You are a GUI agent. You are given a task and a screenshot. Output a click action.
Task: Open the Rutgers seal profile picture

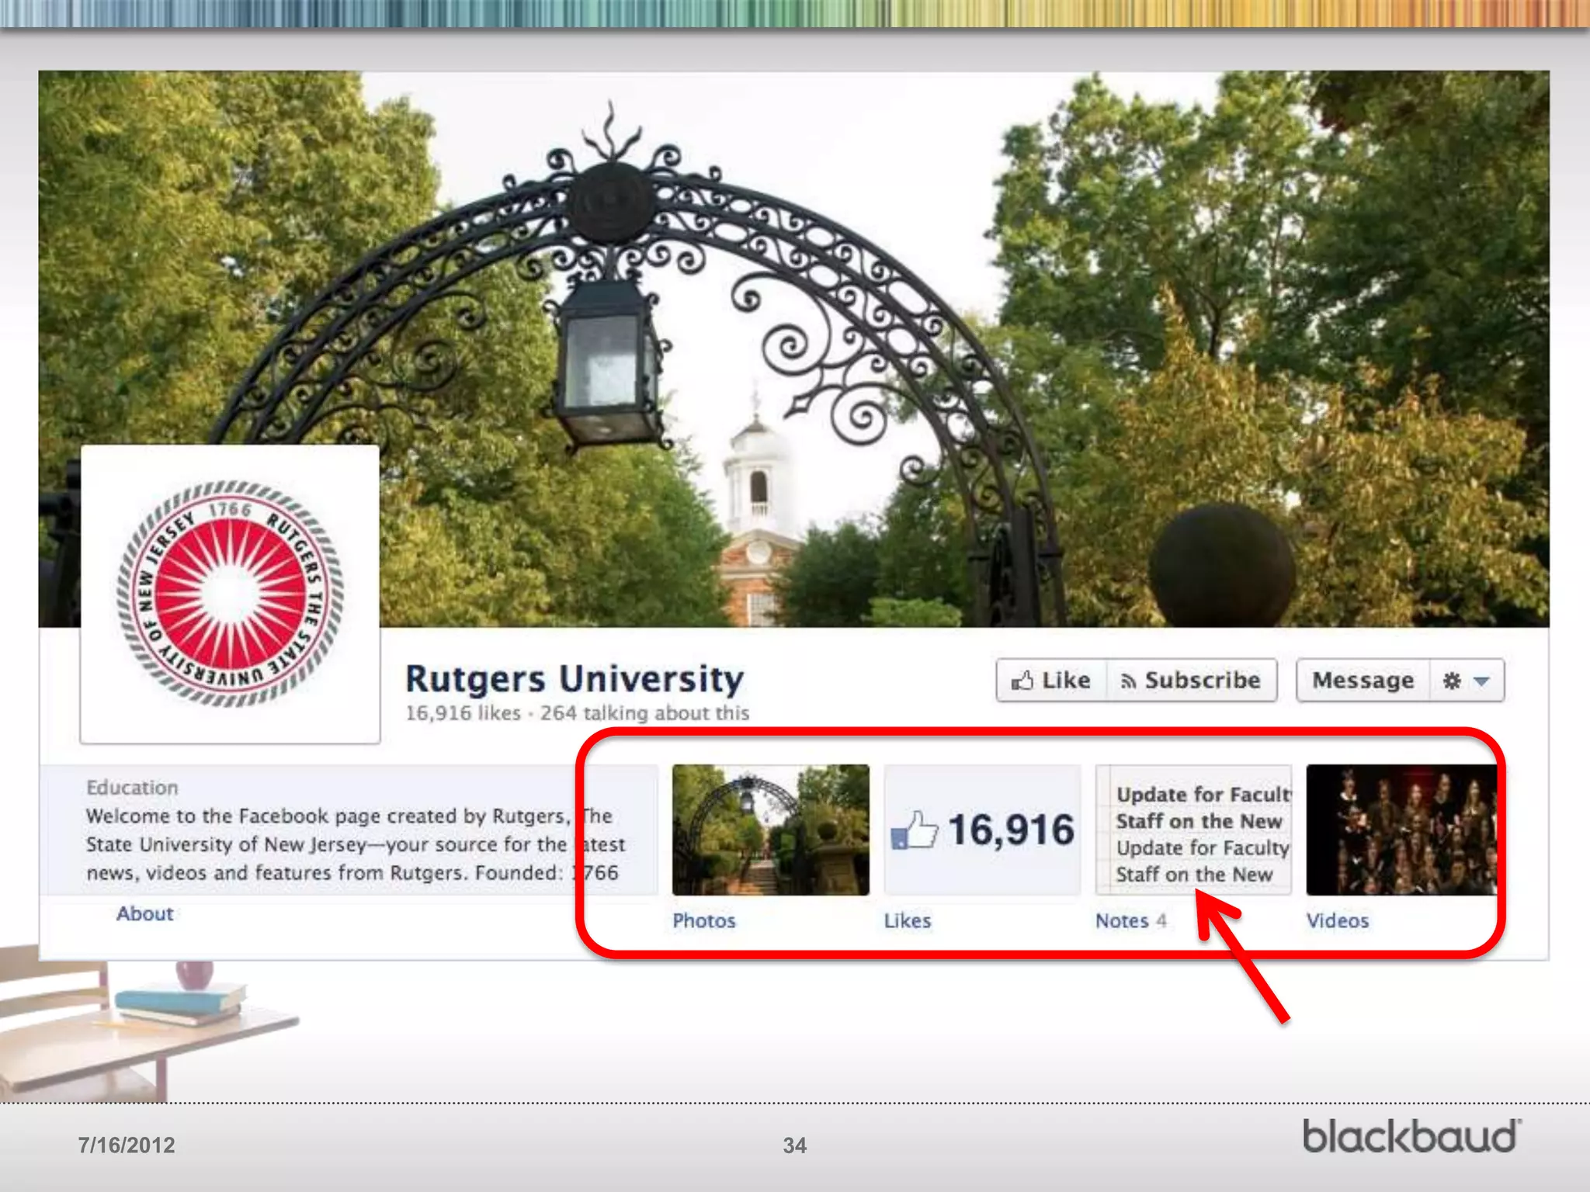coord(230,594)
